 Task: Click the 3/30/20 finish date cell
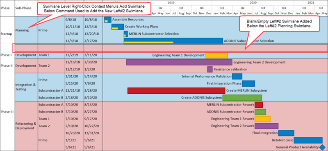tap(91, 62)
